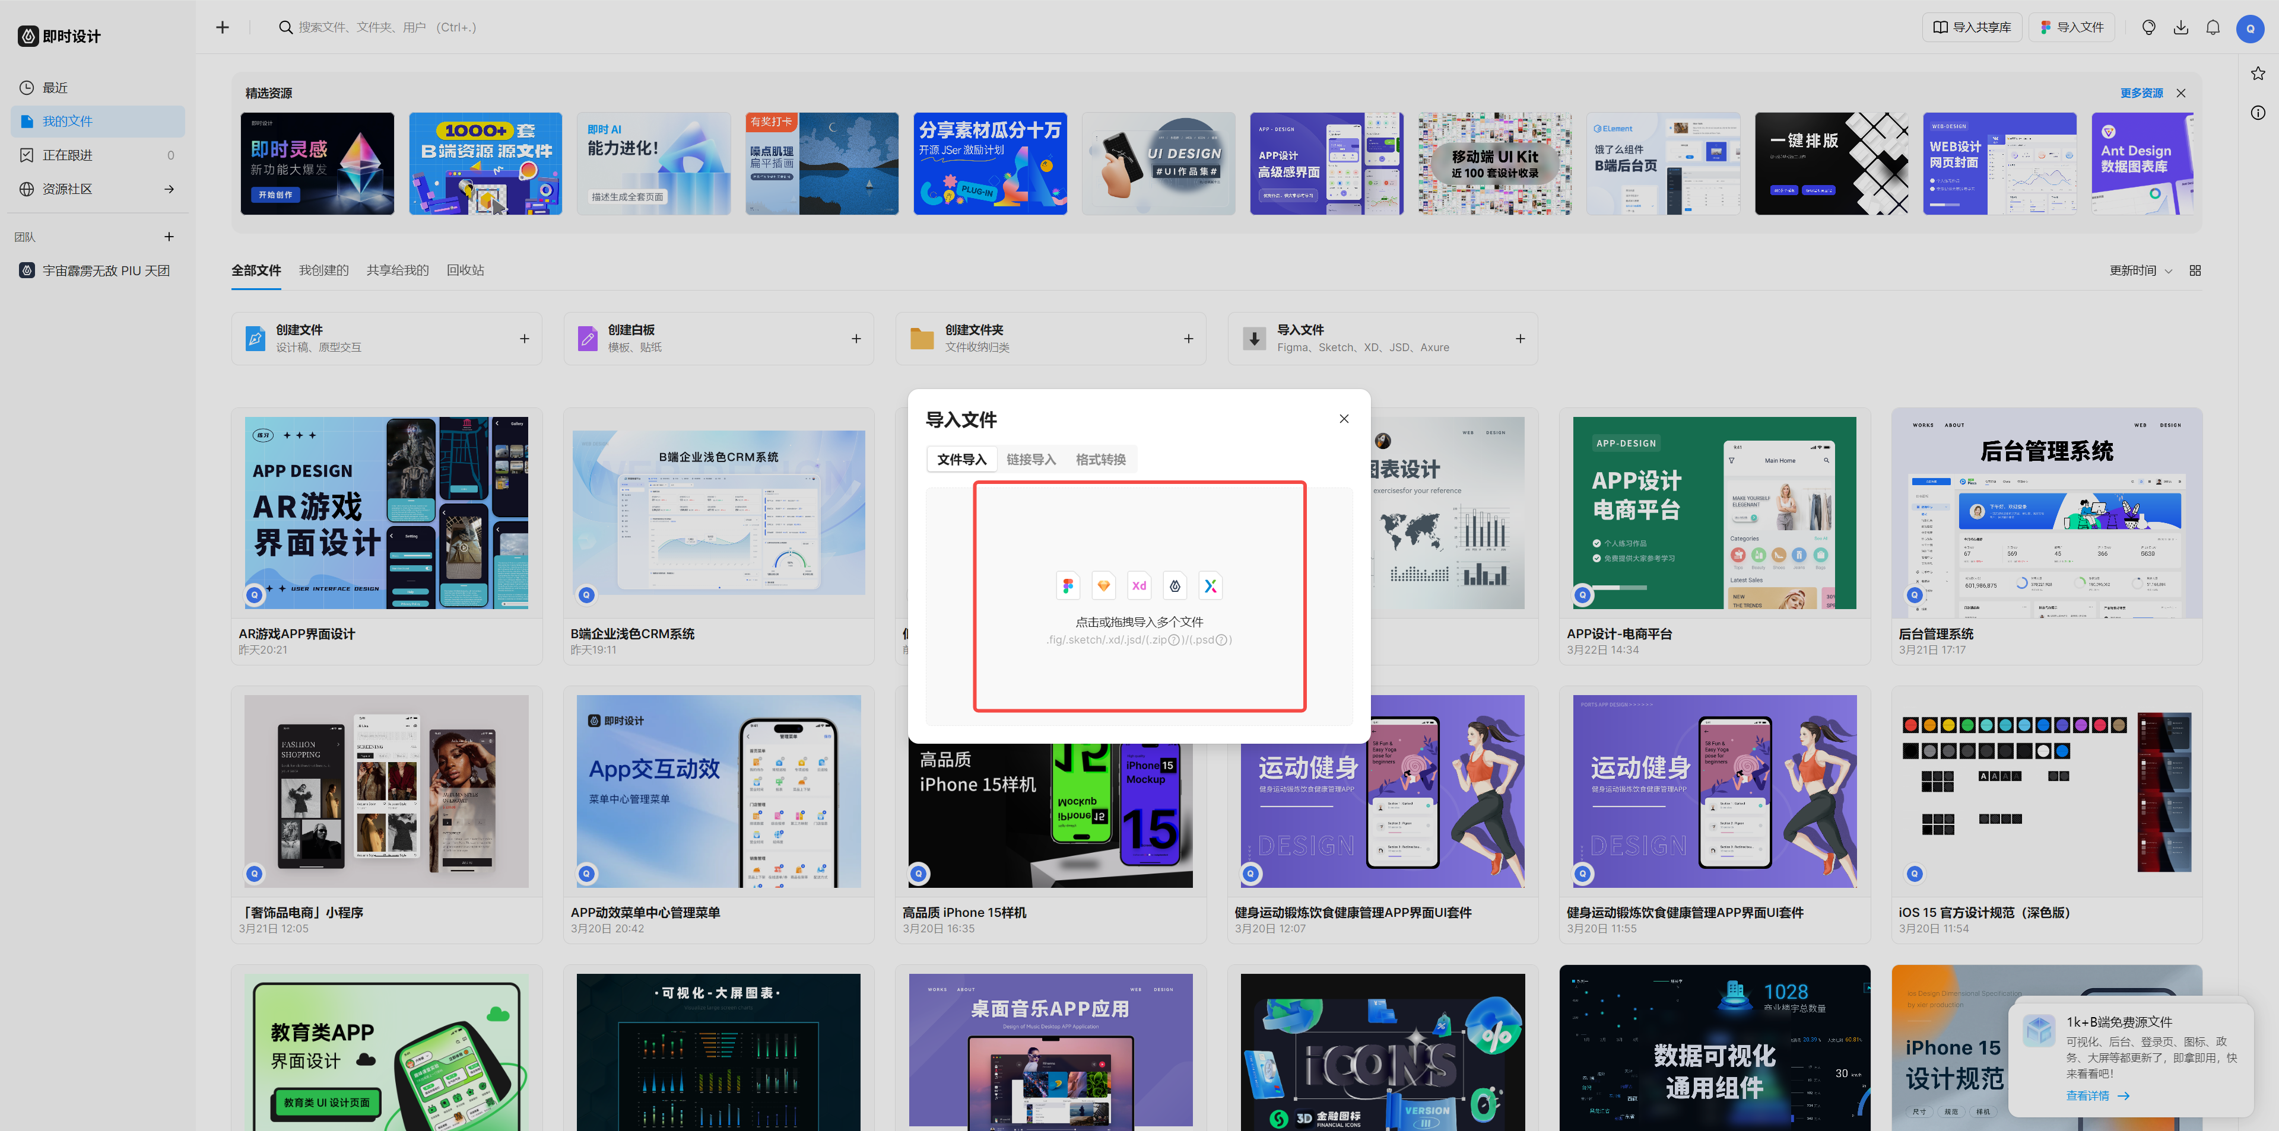Click the star icon on right edge
2279x1131 pixels.
2258,74
